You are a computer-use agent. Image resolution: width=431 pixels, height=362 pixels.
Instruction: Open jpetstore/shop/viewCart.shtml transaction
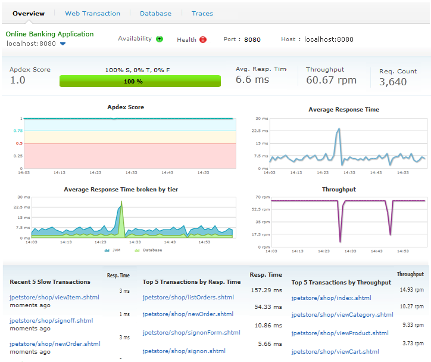pyautogui.click(x=335, y=351)
